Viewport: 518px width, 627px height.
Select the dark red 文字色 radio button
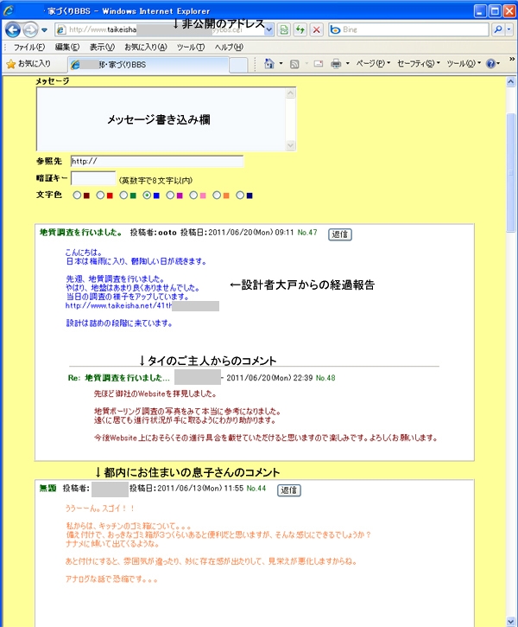(77, 195)
